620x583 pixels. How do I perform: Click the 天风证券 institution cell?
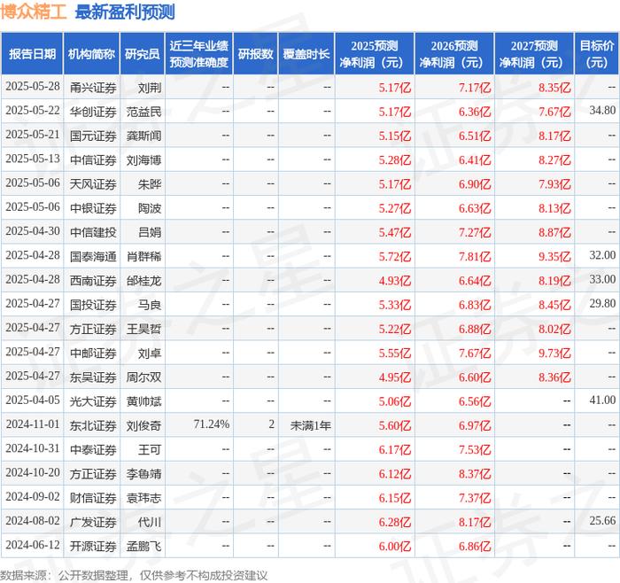pyautogui.click(x=93, y=183)
